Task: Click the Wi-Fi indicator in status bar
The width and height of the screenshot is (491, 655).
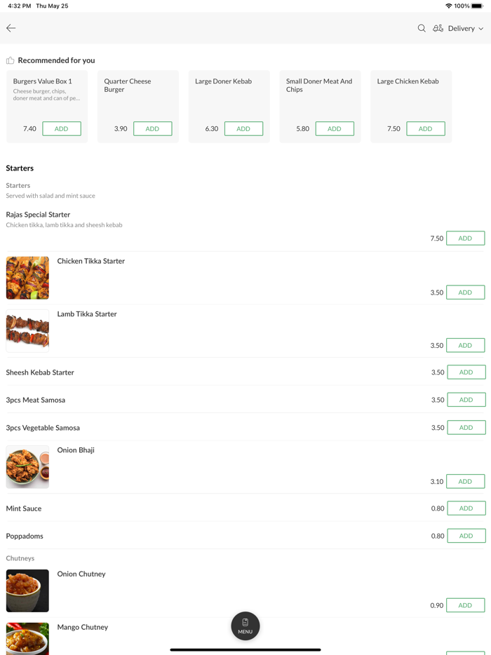Action: 448,6
